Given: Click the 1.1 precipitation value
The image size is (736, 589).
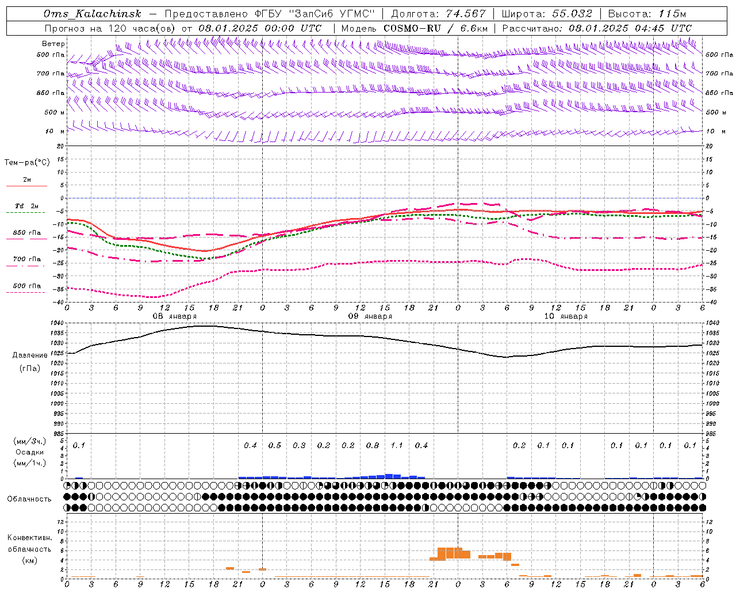Looking at the screenshot, I should 397,445.
